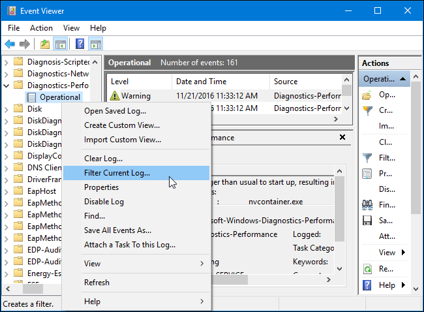424x312 pixels.
Task: Click the Event Viewer app icon in title bar
Action: pyautogui.click(x=12, y=11)
